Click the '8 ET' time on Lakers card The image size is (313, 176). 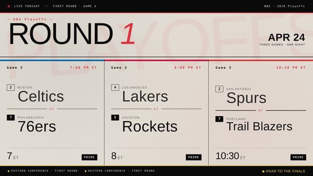[x=117, y=156]
